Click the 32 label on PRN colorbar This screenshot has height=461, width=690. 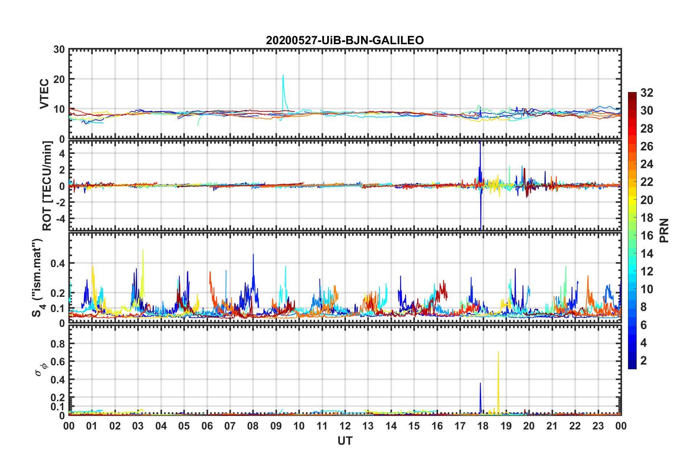pyautogui.click(x=647, y=93)
